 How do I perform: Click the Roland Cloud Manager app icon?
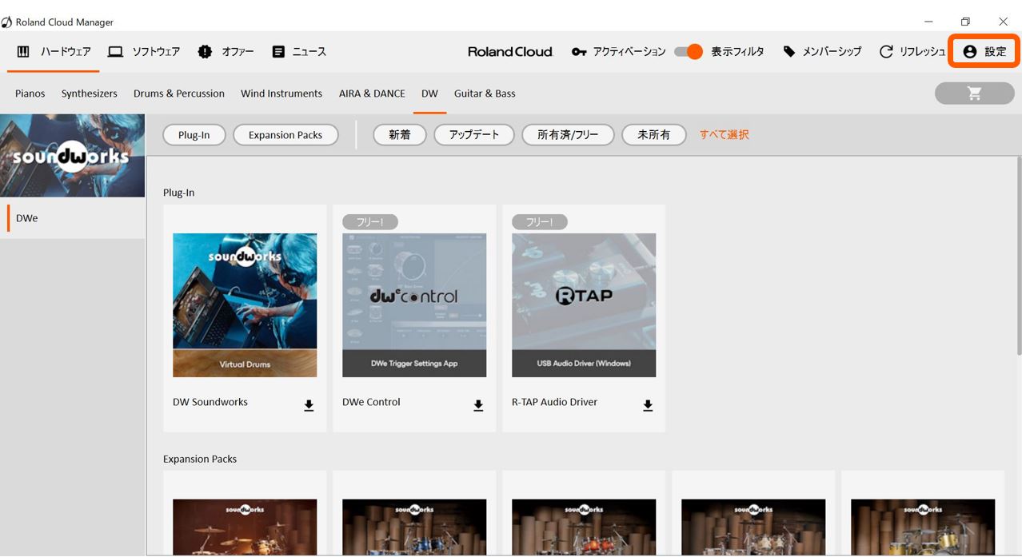point(6,22)
